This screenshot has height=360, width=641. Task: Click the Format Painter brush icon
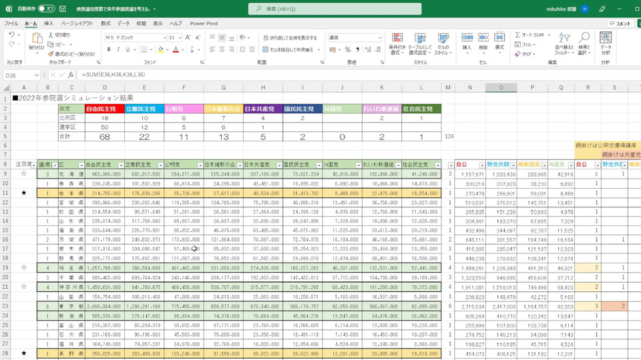pos(51,54)
